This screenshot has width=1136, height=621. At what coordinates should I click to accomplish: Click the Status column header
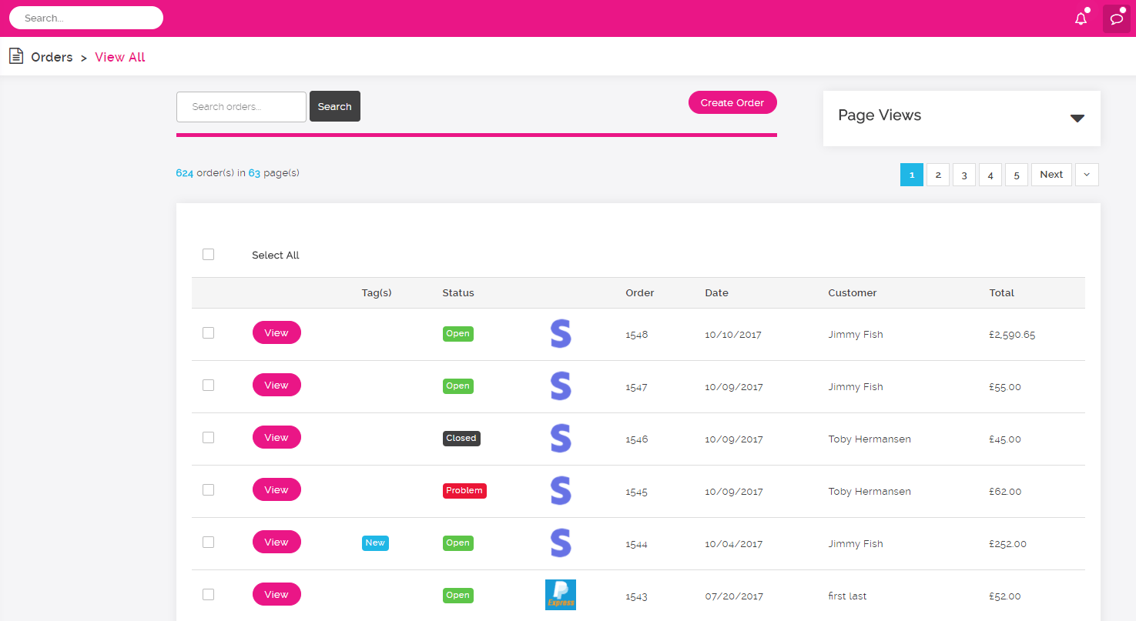coord(458,292)
